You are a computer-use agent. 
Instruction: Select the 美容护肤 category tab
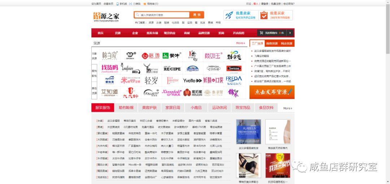pos(149,108)
